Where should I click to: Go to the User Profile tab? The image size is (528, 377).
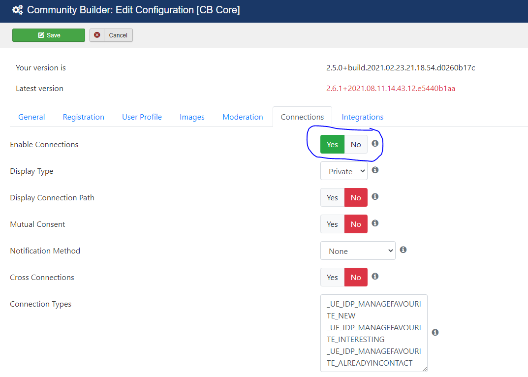[142, 117]
